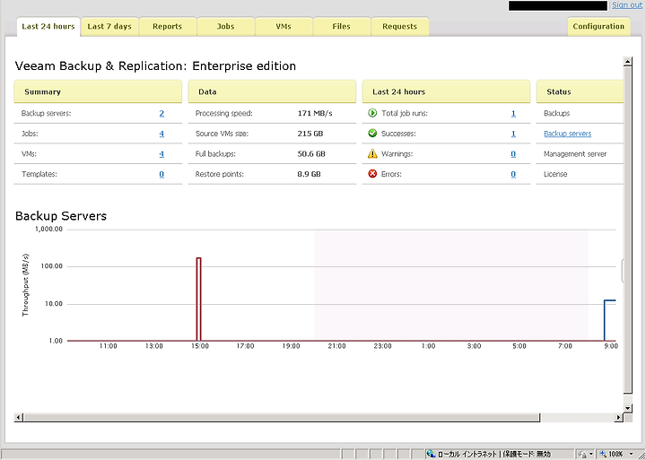Click the red throughput spike at 15:00
This screenshot has height=460, width=646.
pos(198,299)
